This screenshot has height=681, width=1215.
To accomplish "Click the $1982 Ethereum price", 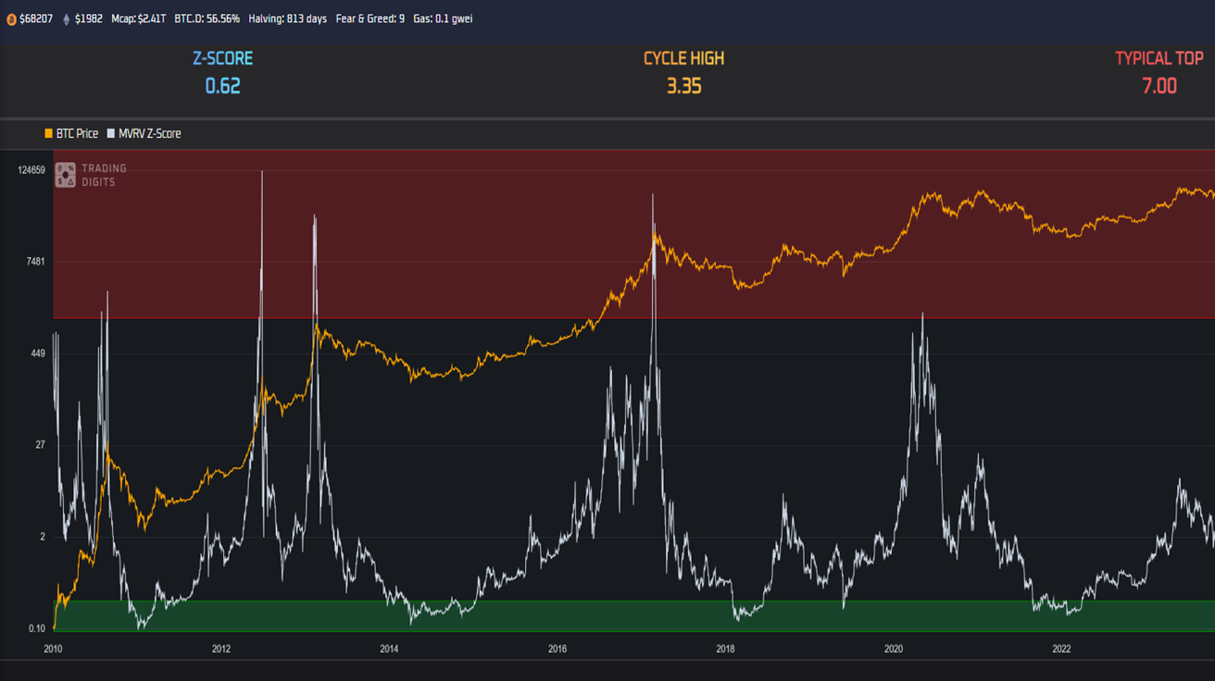I will [x=89, y=19].
